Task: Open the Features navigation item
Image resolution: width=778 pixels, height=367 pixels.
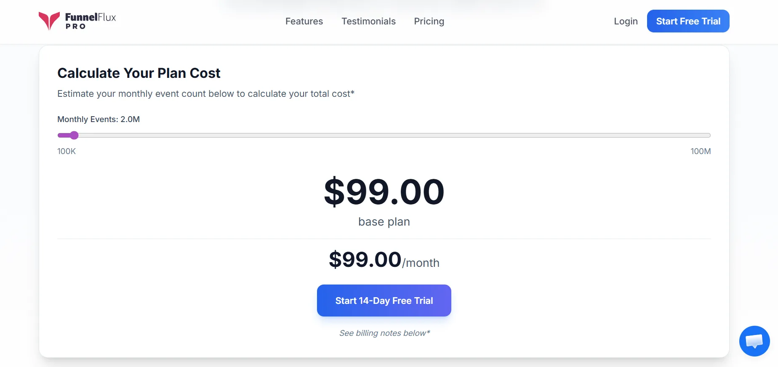Action: [x=304, y=21]
